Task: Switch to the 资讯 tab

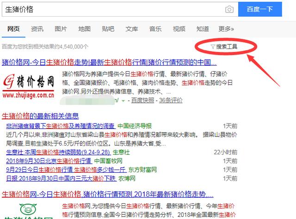Action: [37, 29]
